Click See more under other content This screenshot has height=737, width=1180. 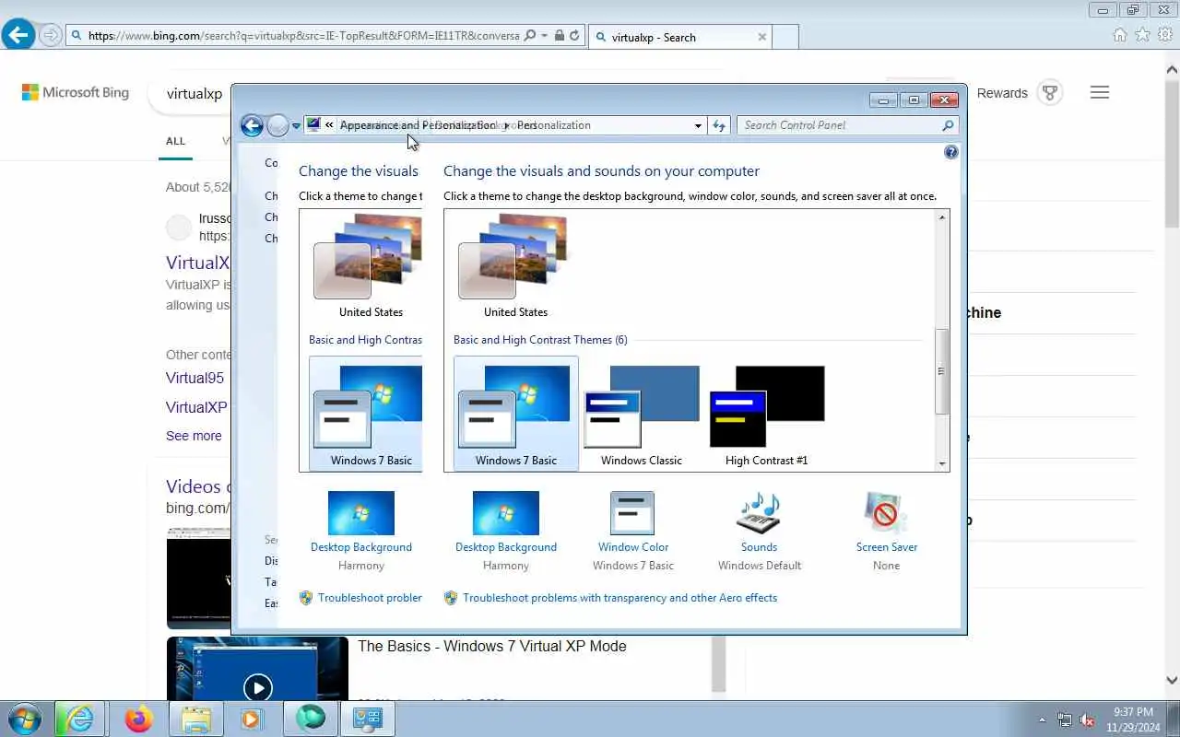click(194, 436)
